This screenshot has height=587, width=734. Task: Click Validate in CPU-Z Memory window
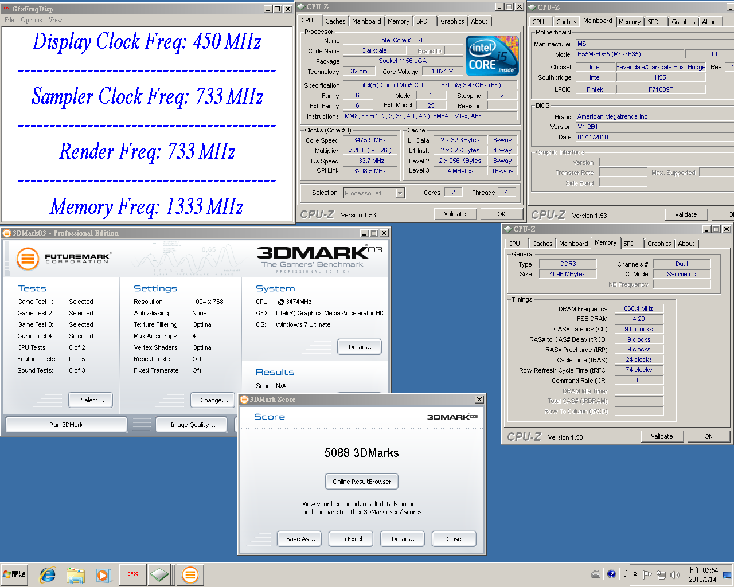tap(662, 436)
